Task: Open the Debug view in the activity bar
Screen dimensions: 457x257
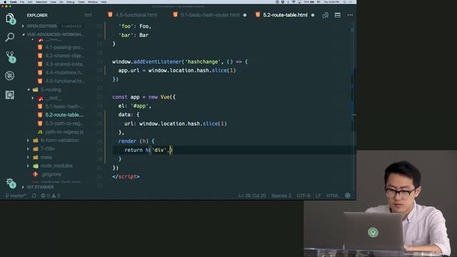Action: coord(9,76)
